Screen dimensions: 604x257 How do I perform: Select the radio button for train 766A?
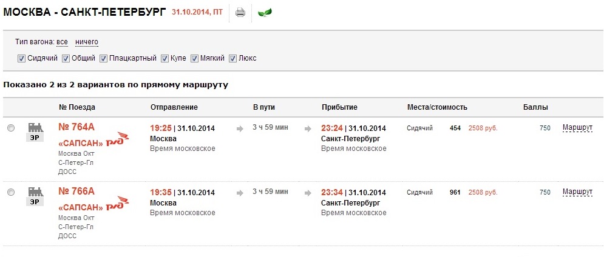coord(11,192)
